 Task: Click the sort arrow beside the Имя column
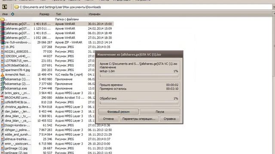pyautogui.click(x=12, y=14)
